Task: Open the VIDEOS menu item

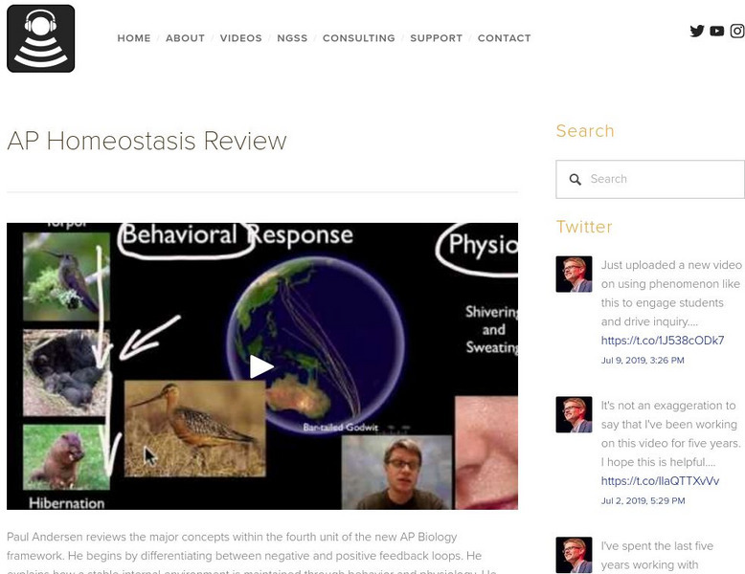Action: point(241,38)
